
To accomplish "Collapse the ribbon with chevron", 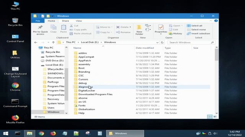I will click(211, 21).
